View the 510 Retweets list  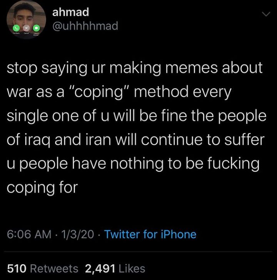click(x=43, y=268)
